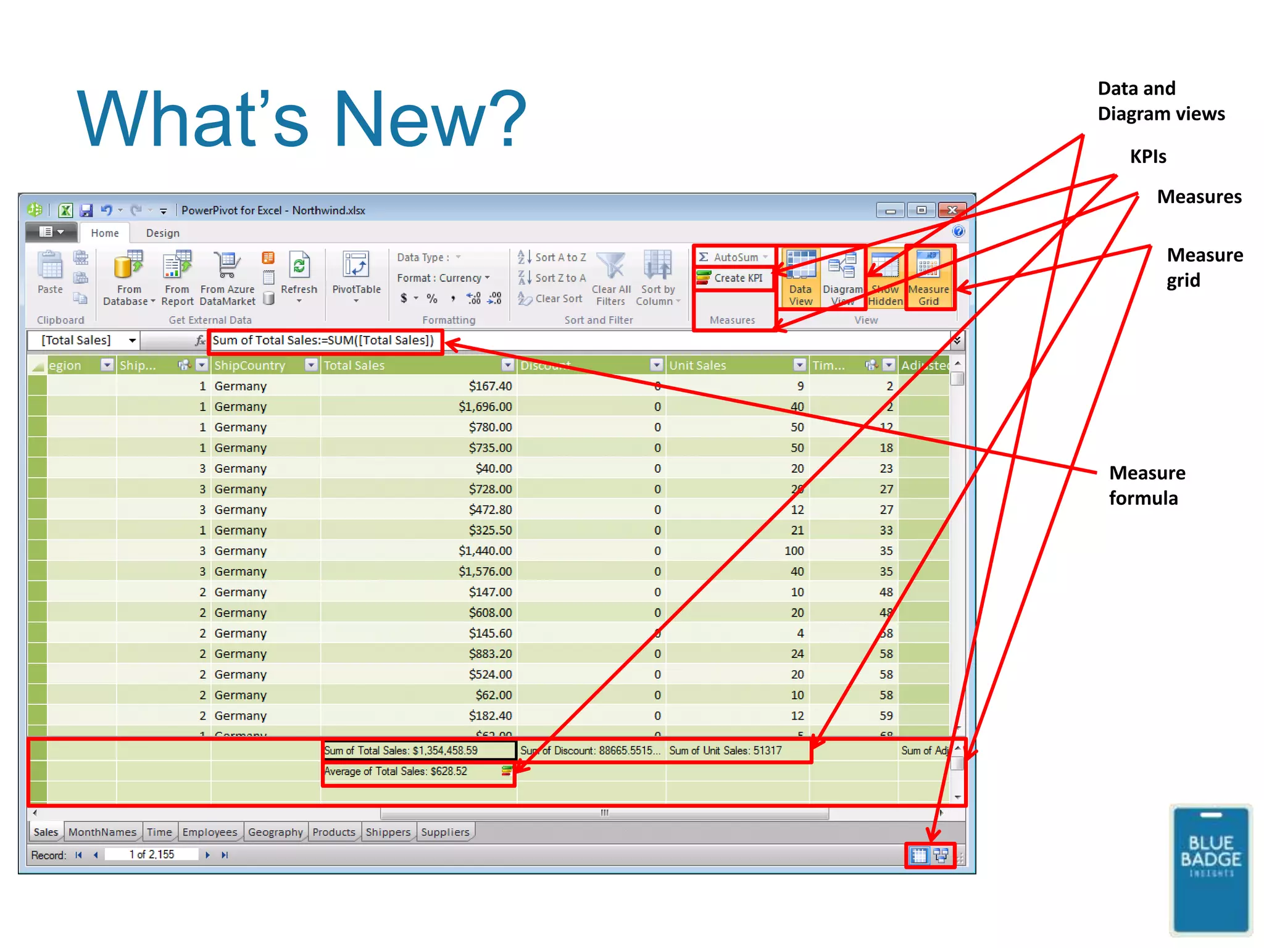Toggle the Measure Grid display
Screen dimensions: 1264x948
[x=929, y=278]
